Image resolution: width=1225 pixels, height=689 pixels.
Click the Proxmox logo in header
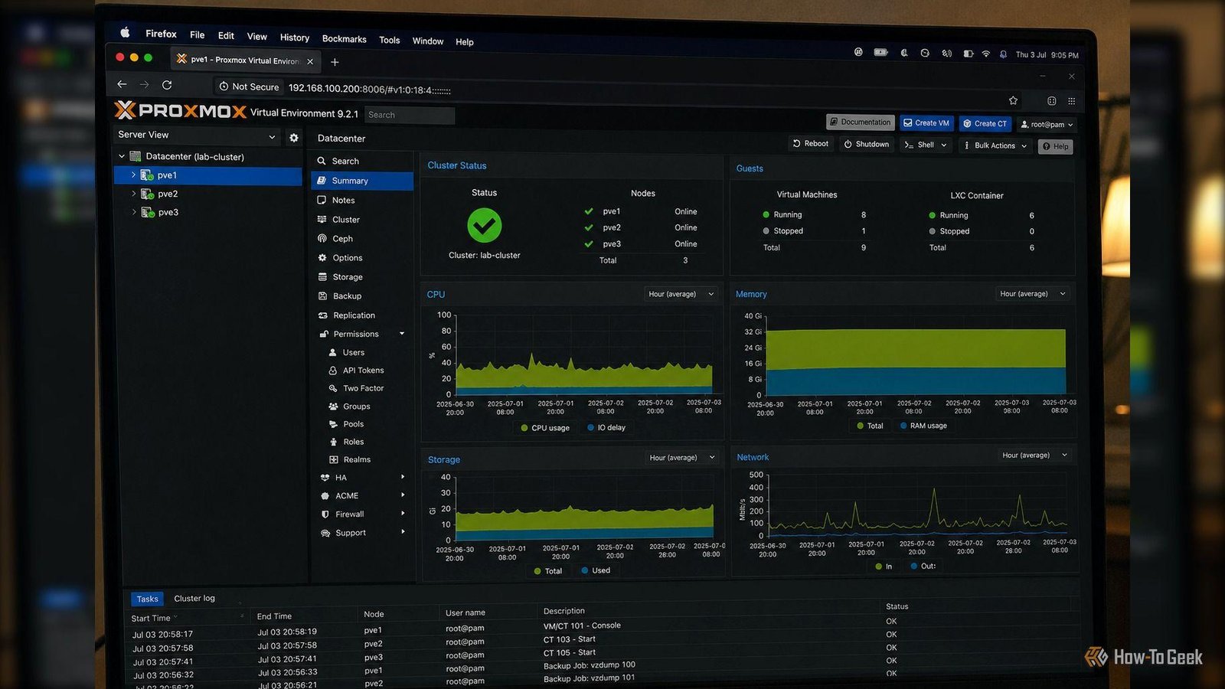(181, 111)
